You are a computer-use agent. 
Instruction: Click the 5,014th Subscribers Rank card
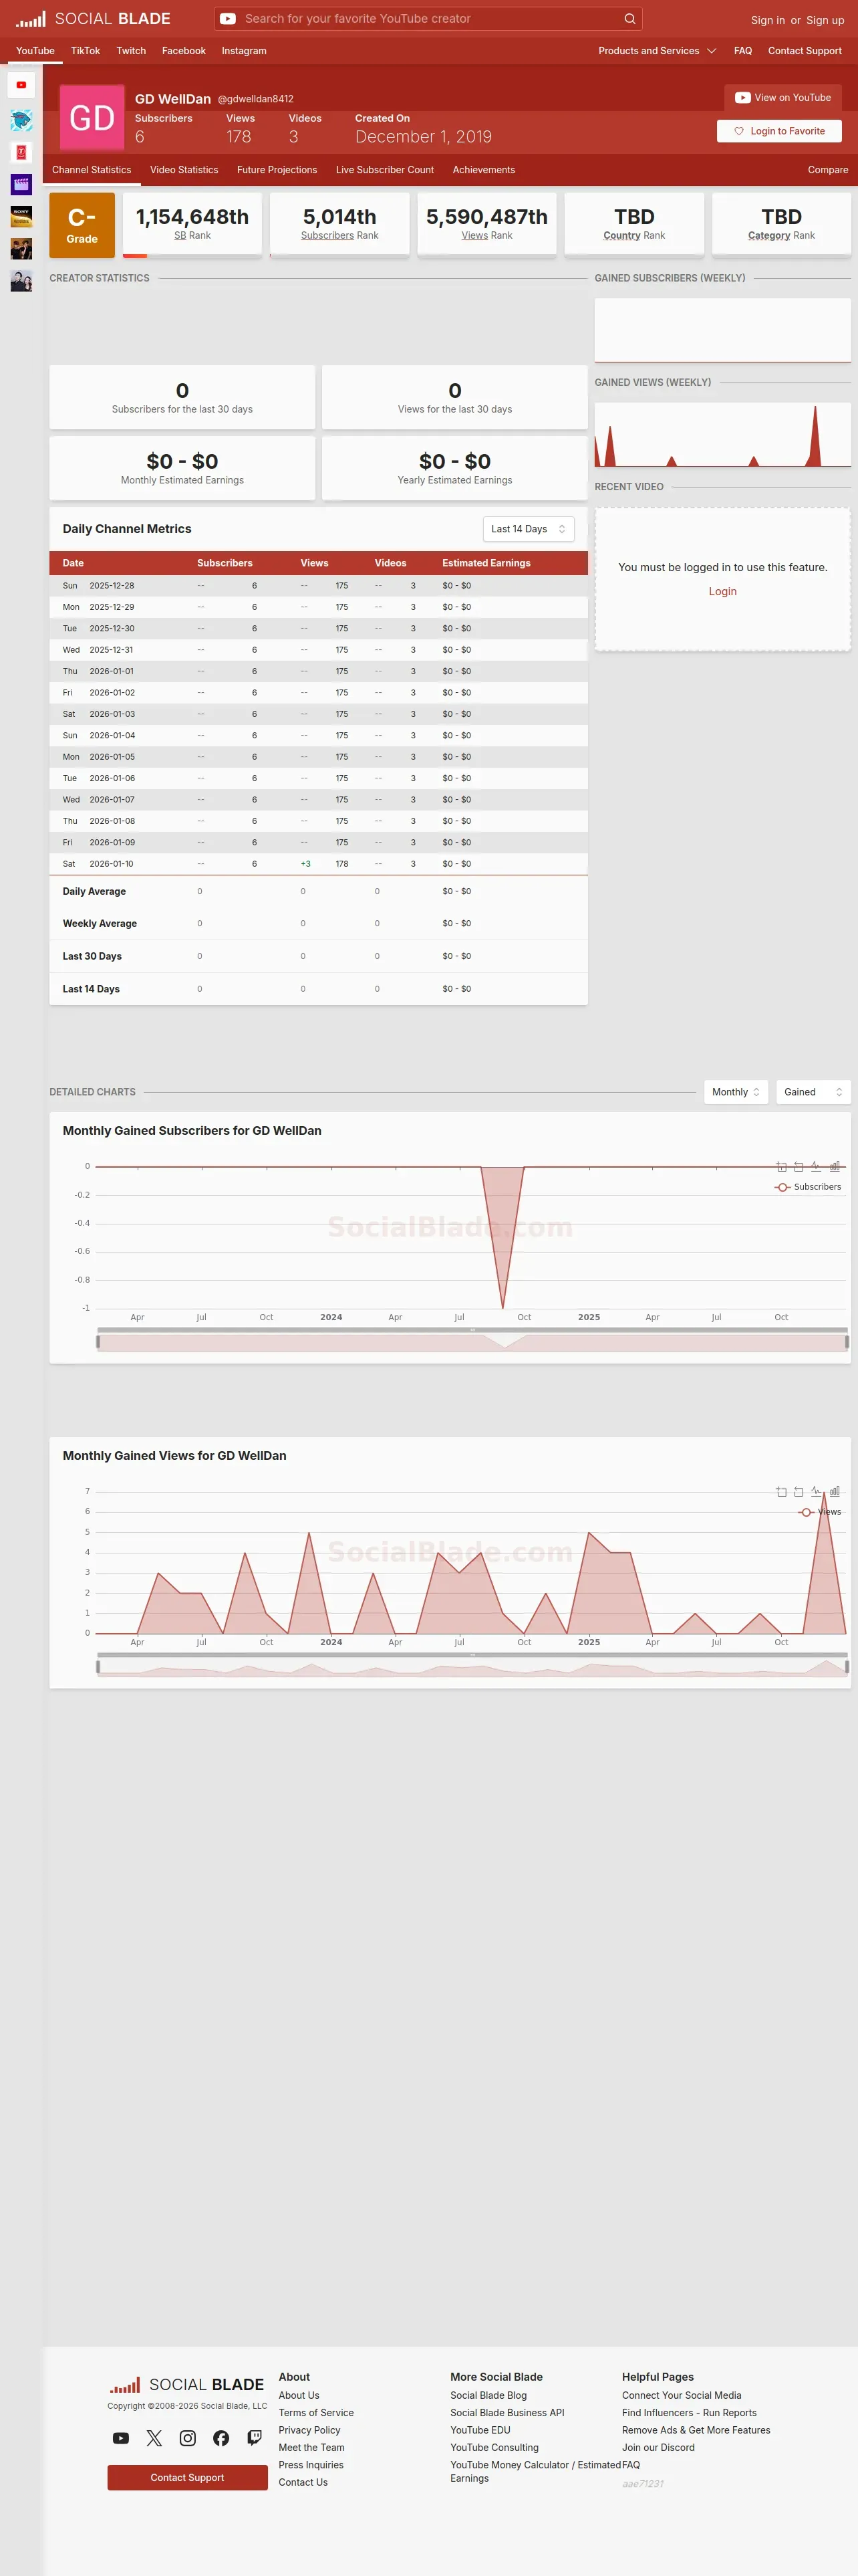point(339,225)
